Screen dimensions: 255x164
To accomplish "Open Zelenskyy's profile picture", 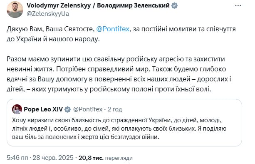I will tap(15, 10).
